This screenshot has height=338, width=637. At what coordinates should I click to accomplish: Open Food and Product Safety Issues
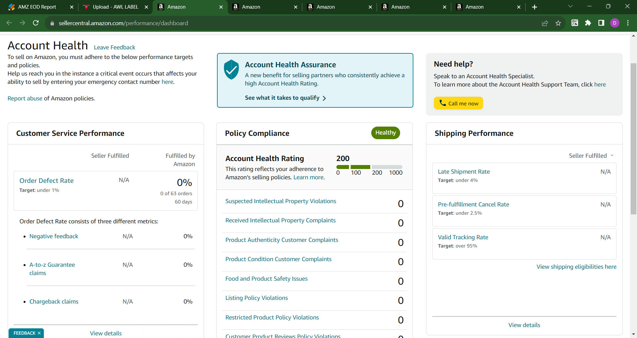pos(266,279)
